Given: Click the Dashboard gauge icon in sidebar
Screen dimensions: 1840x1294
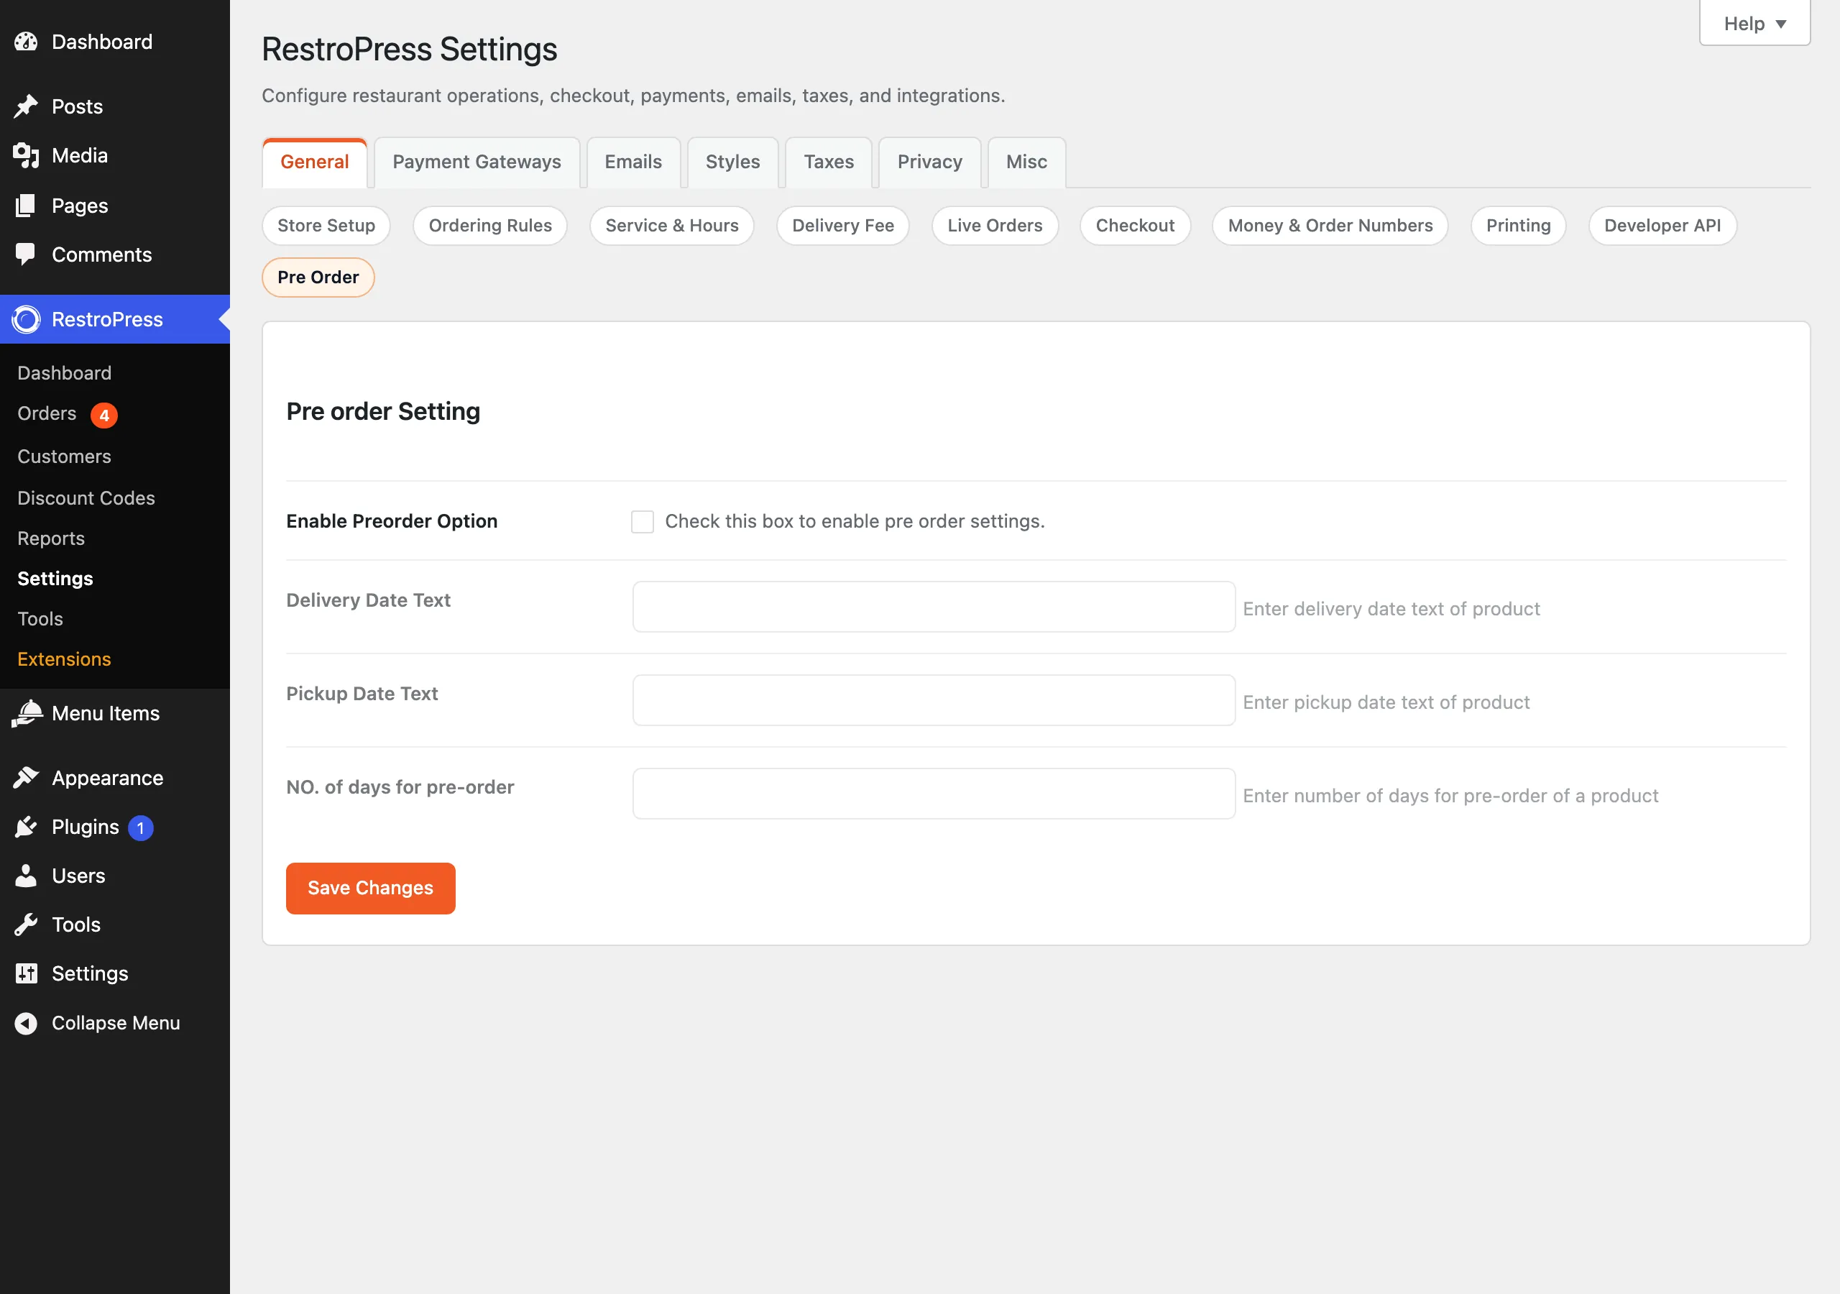Looking at the screenshot, I should coord(26,42).
